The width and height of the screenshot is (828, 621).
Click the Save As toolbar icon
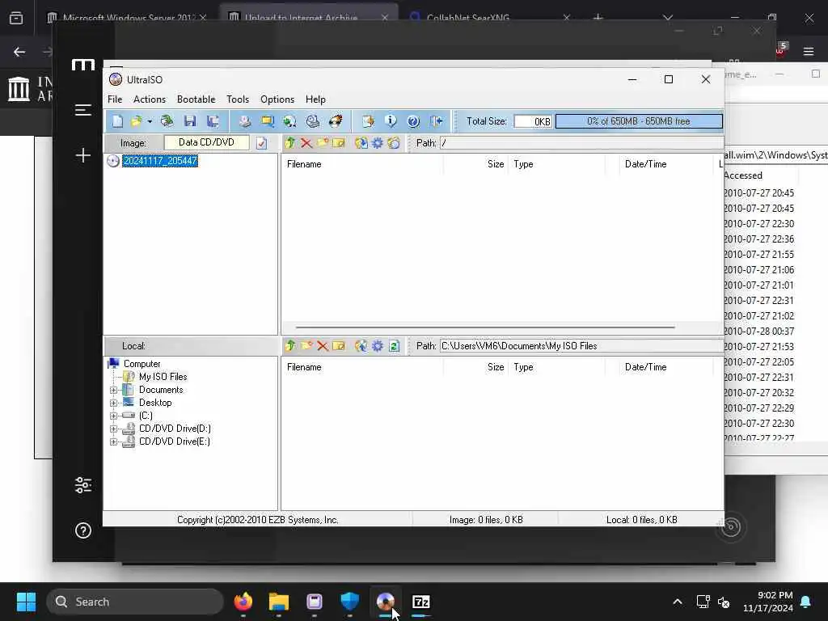tap(213, 121)
